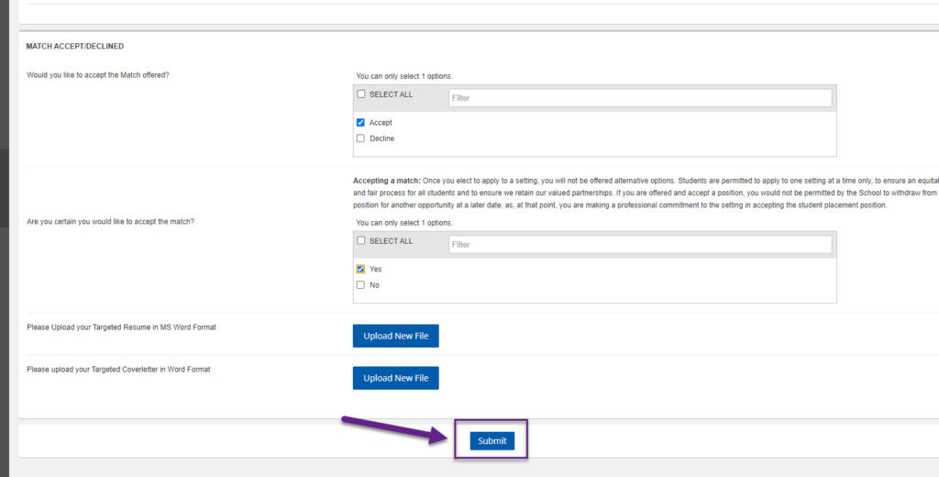Check SELECT ALL box above Accept option
Screen dimensions: 939x477
(x=360, y=94)
